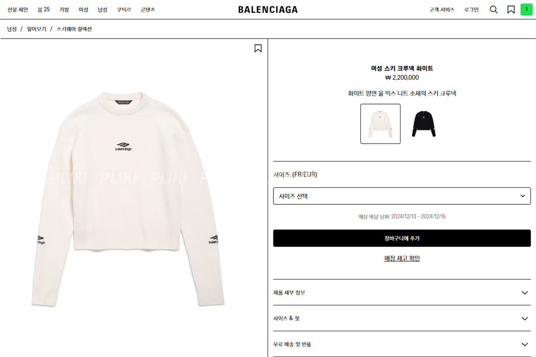This screenshot has height=357, width=536.
Task: Open the 여성 menu item
Action: point(83,9)
